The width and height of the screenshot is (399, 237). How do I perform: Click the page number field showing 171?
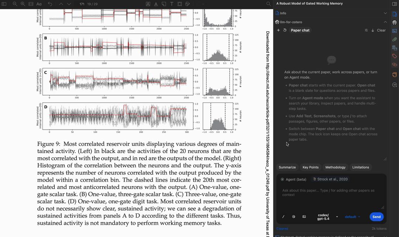click(82, 4)
